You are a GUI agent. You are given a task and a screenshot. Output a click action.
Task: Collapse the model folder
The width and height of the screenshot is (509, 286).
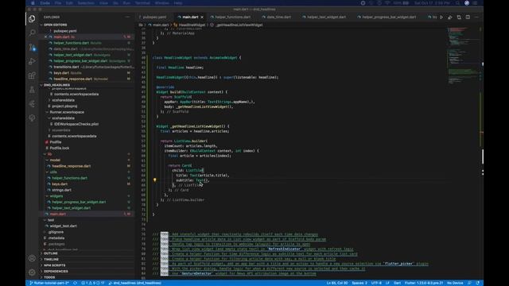pos(55,160)
